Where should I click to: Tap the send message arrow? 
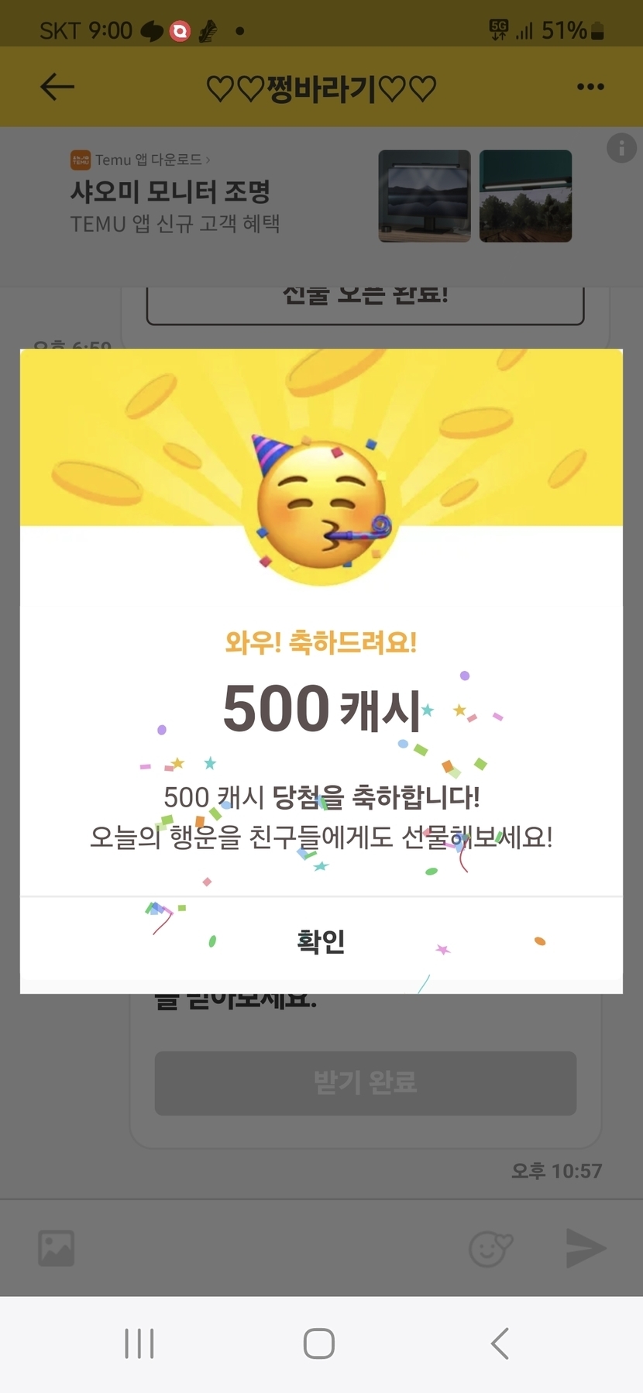[586, 1248]
